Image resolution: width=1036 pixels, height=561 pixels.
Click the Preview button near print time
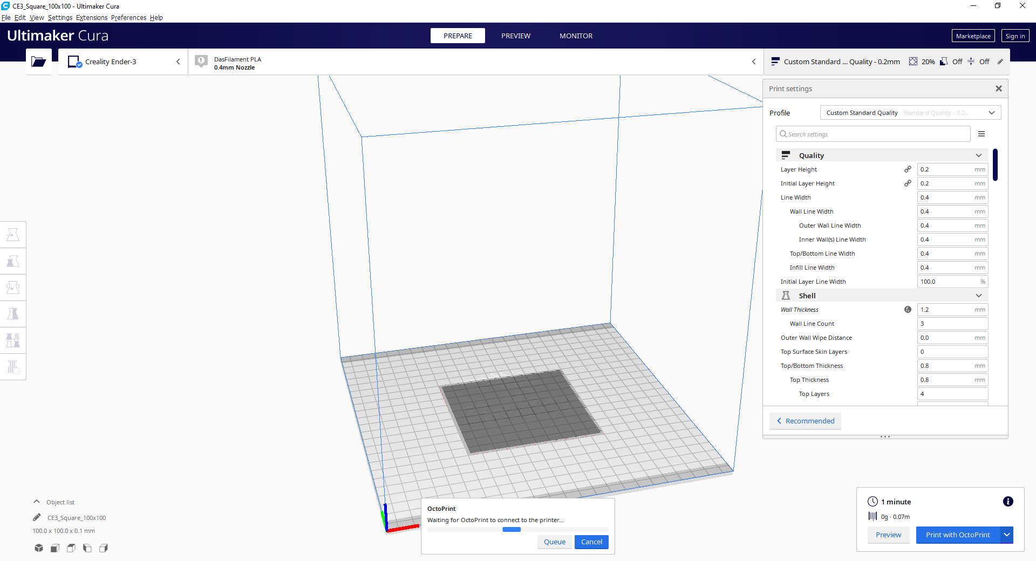(x=888, y=535)
